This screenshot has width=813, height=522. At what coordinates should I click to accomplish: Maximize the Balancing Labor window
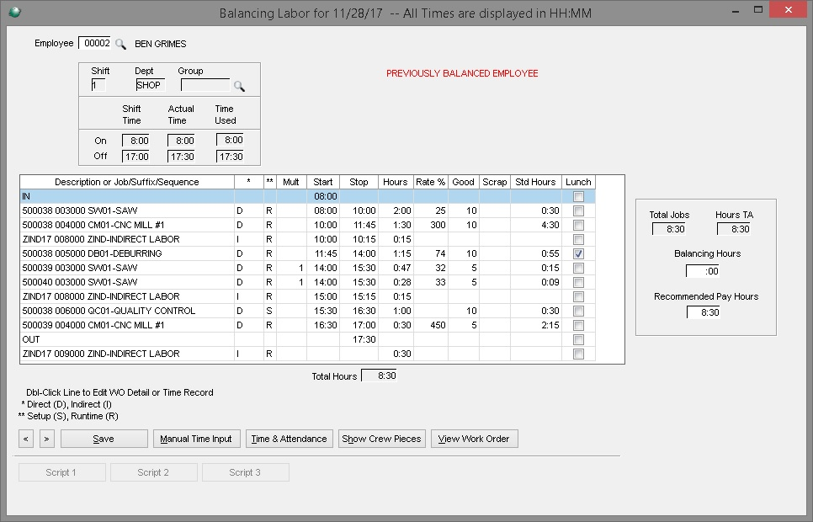tap(758, 10)
